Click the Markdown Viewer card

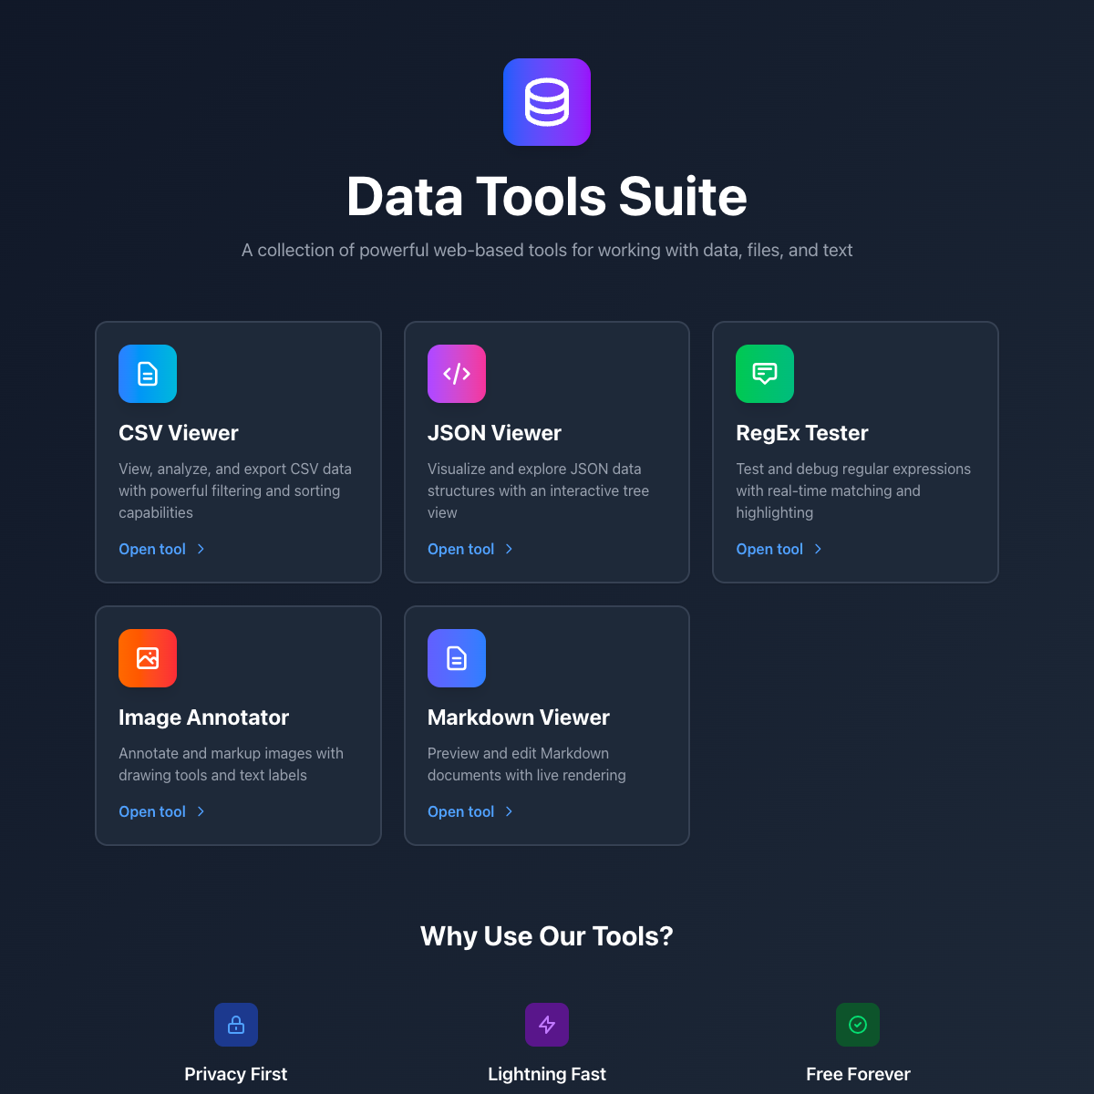[546, 726]
